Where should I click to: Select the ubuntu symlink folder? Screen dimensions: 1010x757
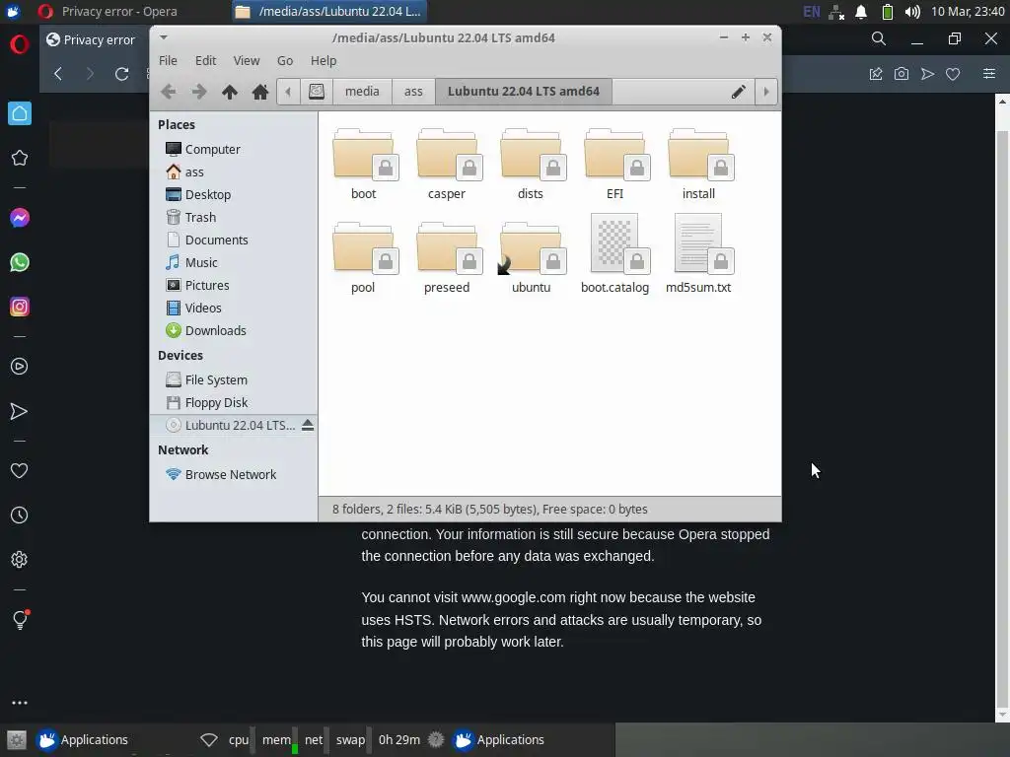click(x=531, y=257)
